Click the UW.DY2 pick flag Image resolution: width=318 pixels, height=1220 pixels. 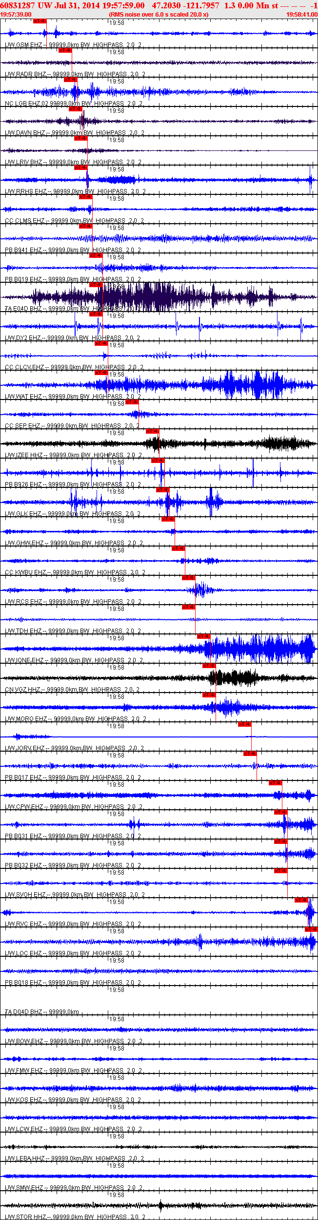coord(96,314)
